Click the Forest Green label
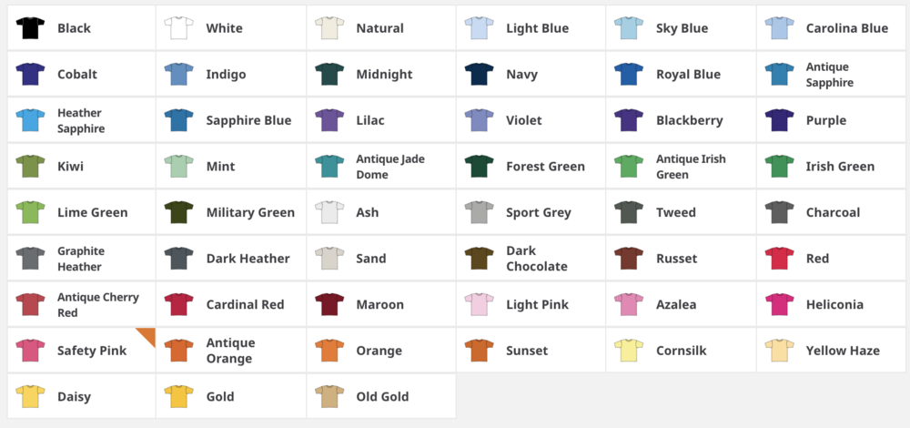This screenshot has width=910, height=428. coord(545,167)
